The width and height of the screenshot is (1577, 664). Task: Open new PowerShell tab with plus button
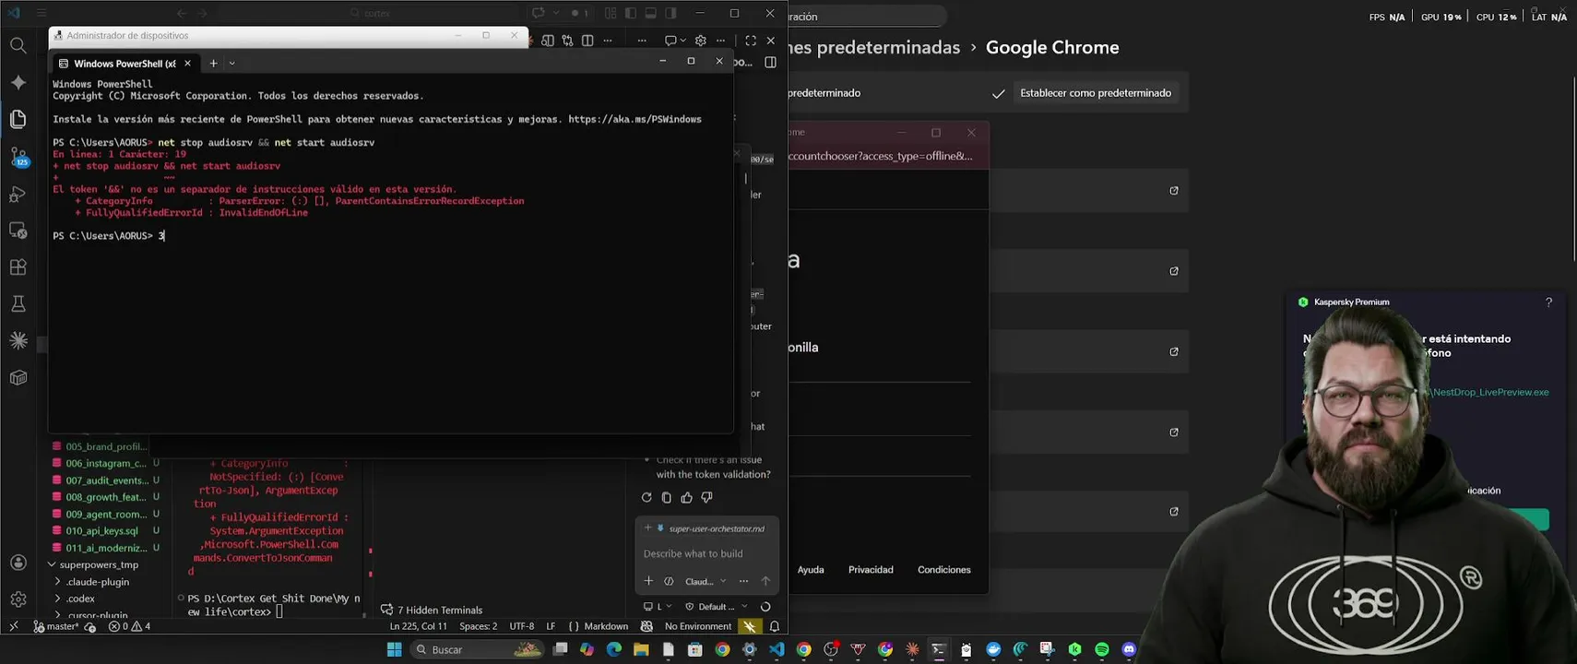click(x=213, y=63)
